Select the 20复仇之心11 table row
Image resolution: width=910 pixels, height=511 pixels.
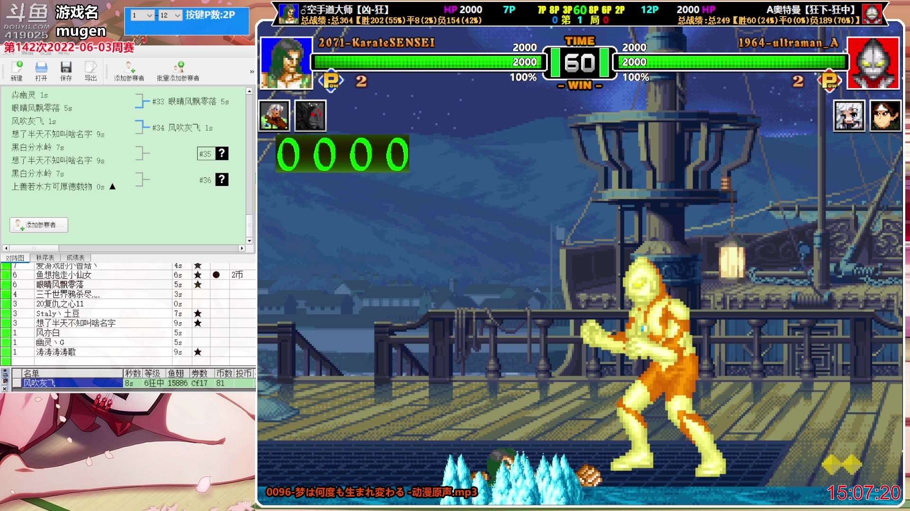tap(128, 304)
